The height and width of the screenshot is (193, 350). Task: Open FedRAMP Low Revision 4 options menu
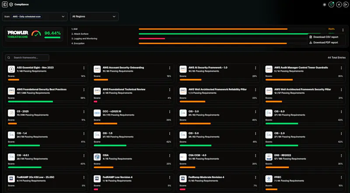[170, 178]
